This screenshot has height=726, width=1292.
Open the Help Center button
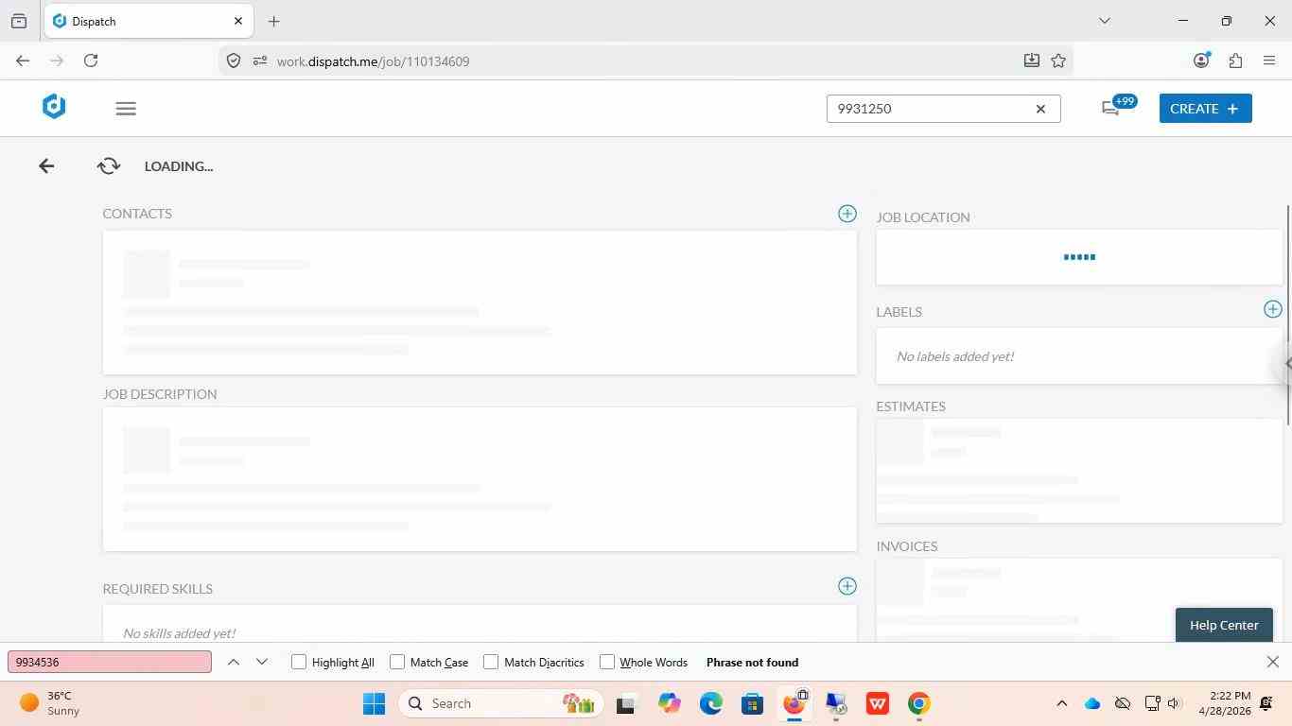1224,625
